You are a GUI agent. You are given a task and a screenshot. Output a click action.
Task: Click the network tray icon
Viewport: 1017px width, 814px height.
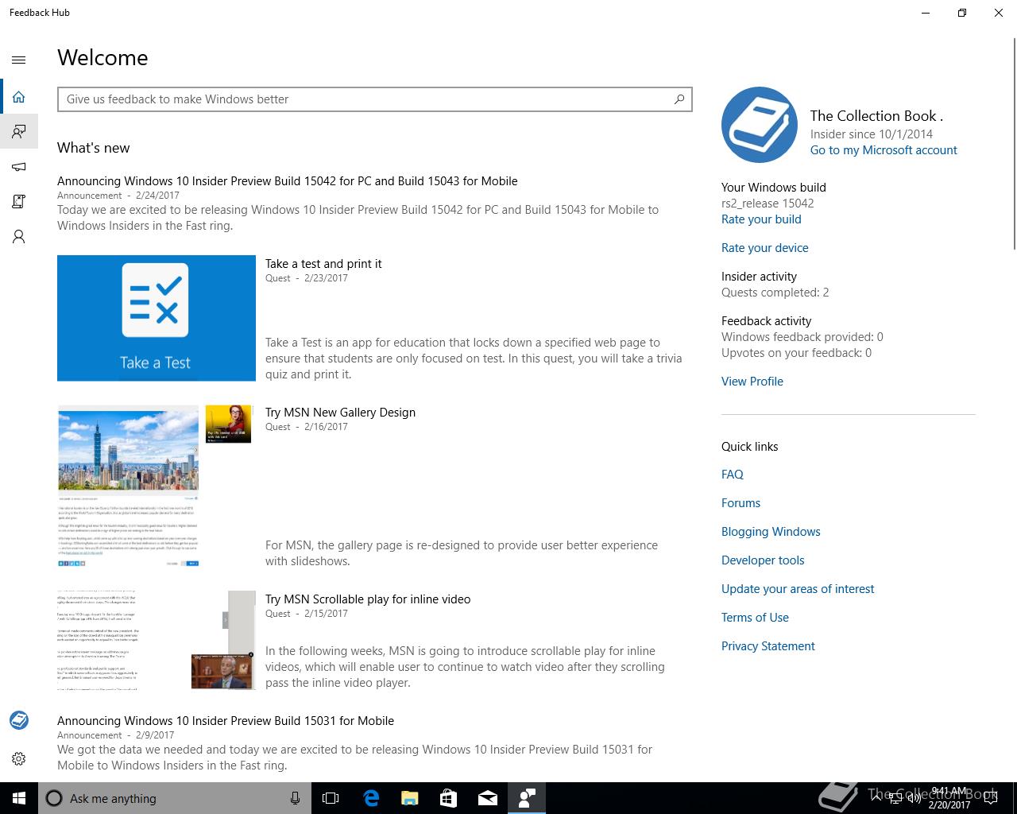(x=895, y=798)
